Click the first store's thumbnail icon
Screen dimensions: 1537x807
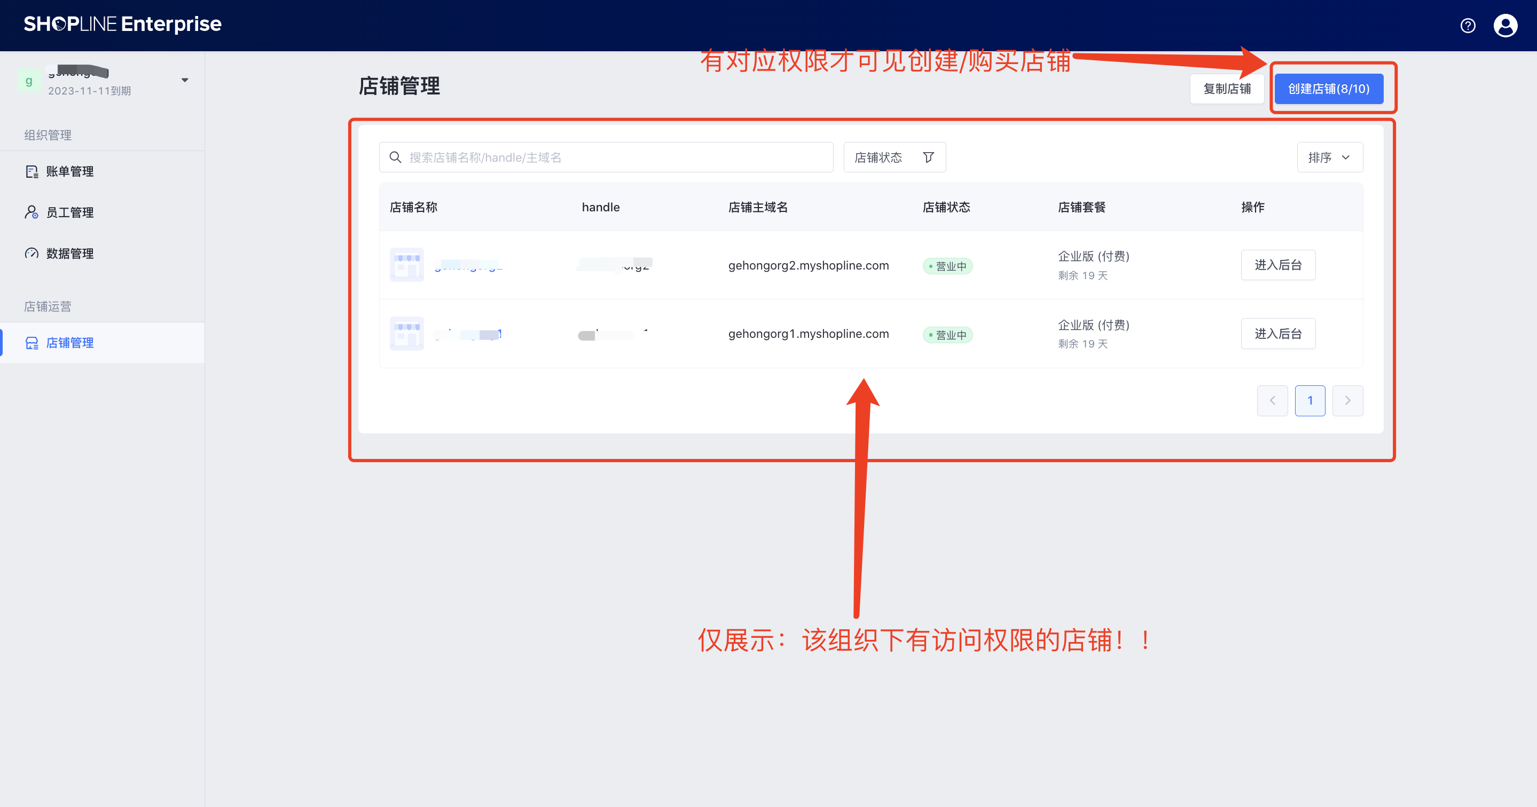(406, 265)
